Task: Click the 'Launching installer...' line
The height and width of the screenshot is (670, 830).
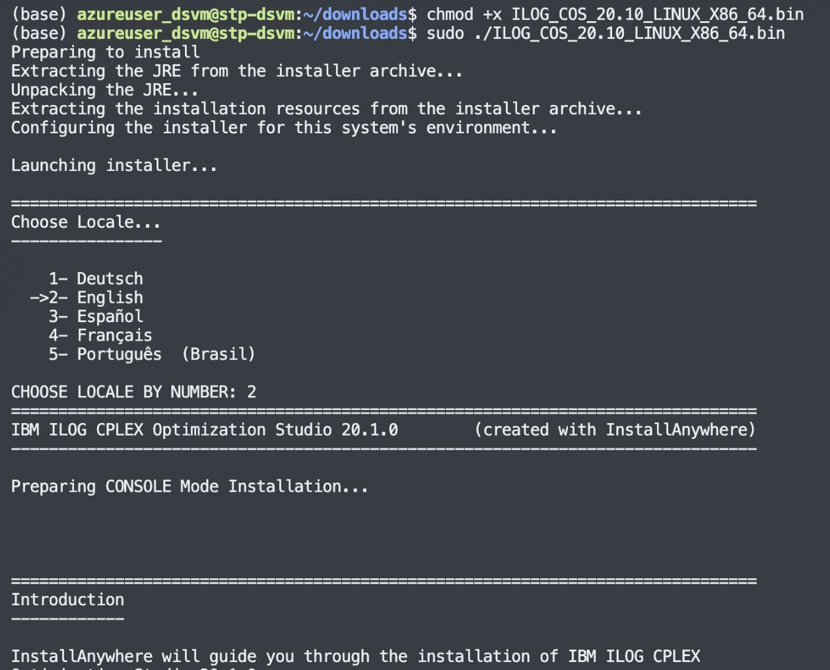Action: 114,165
